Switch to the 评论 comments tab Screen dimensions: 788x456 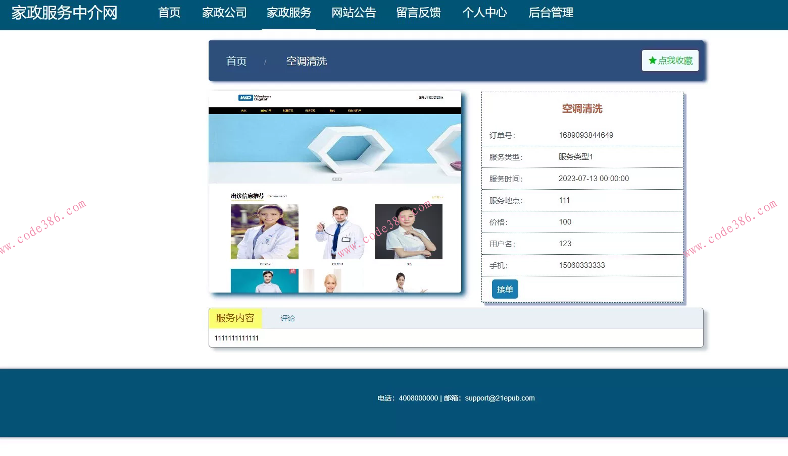[287, 318]
